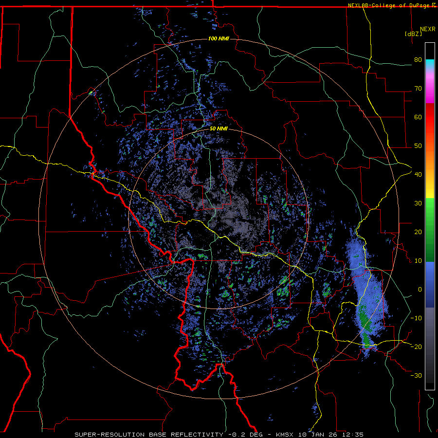Select the 80 value on dBZ scale

[x=418, y=60]
